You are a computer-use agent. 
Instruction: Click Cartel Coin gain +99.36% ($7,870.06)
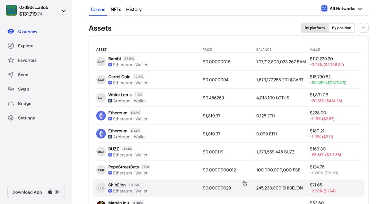tap(328, 83)
